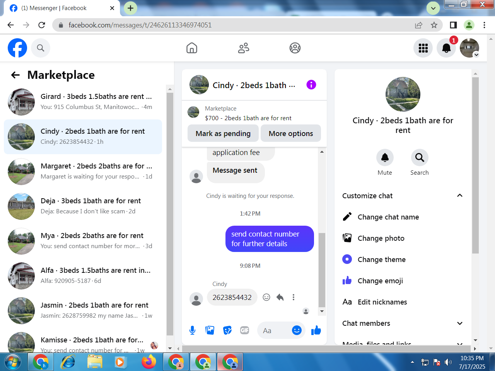Screen dimensions: 495x371
Task: React to the 2623854432 message
Action: [x=266, y=297]
